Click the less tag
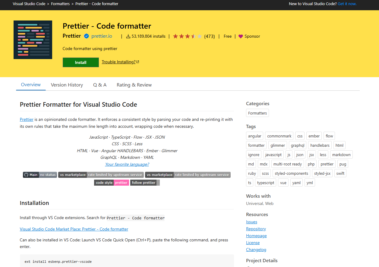Viewport: 379px width, 267px height. 323,155
